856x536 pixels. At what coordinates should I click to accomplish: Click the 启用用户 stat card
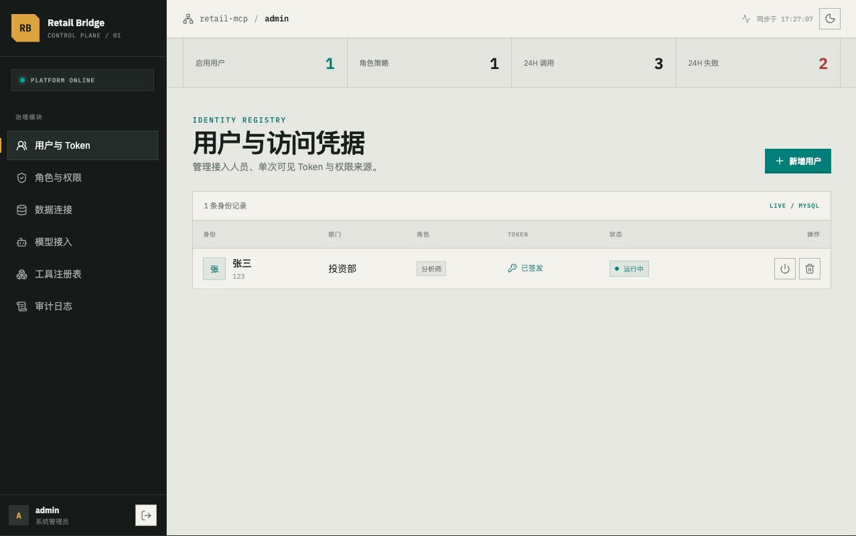pyautogui.click(x=265, y=63)
